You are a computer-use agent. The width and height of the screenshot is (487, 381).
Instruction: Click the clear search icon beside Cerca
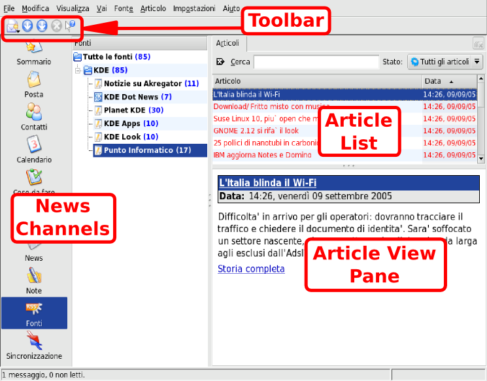(220, 62)
